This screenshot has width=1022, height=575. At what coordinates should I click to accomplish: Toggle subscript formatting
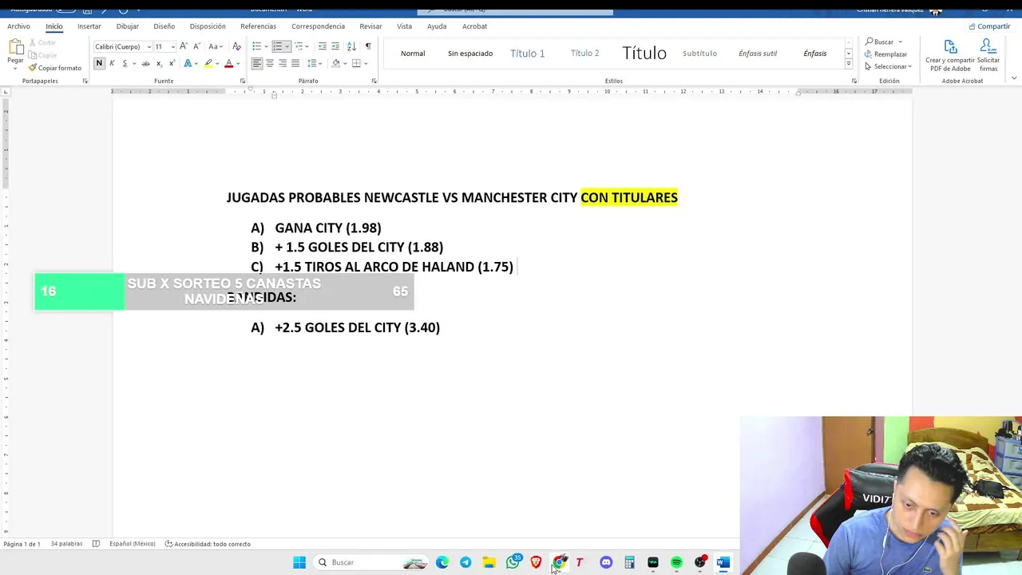coord(159,63)
